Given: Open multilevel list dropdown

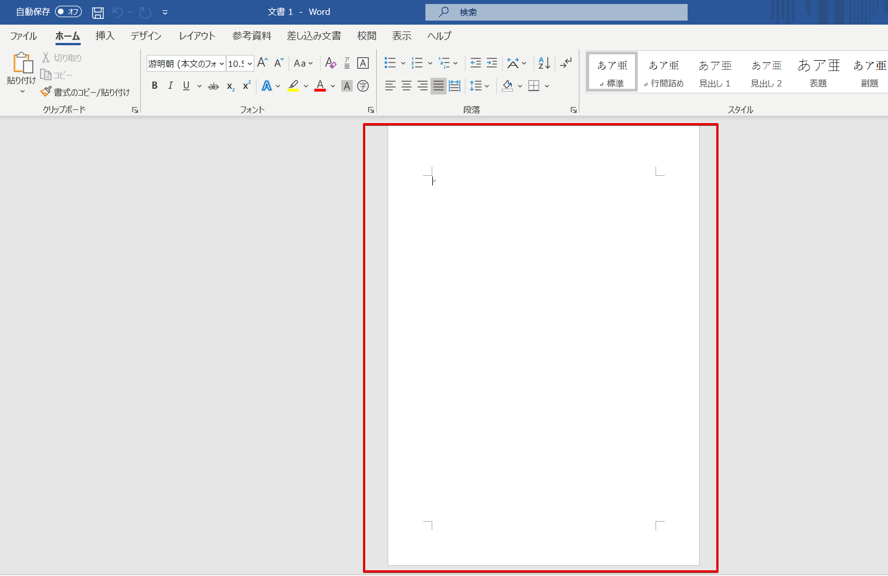Looking at the screenshot, I should 456,63.
